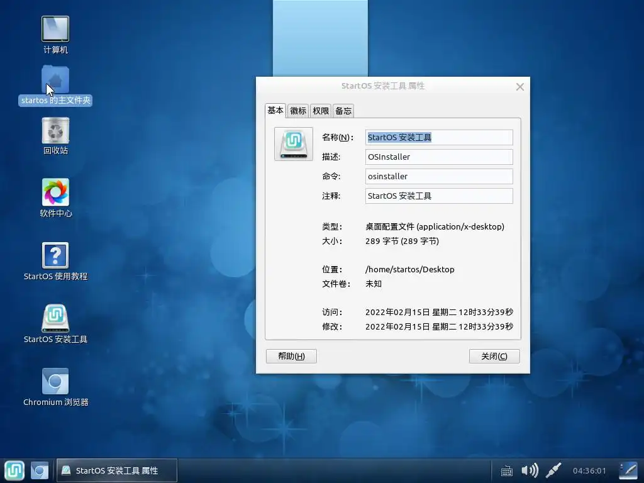Click the 名称 input field
Viewport: 644px width, 483px height.
point(439,137)
